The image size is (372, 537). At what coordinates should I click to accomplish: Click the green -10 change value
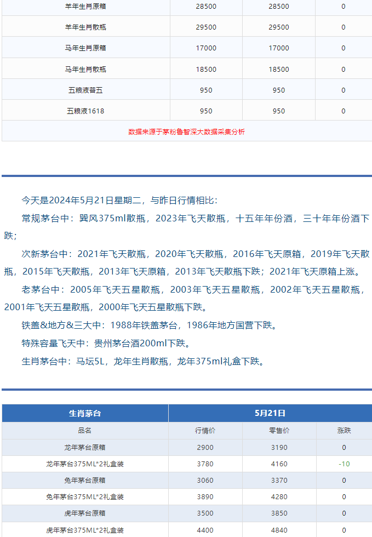344,464
